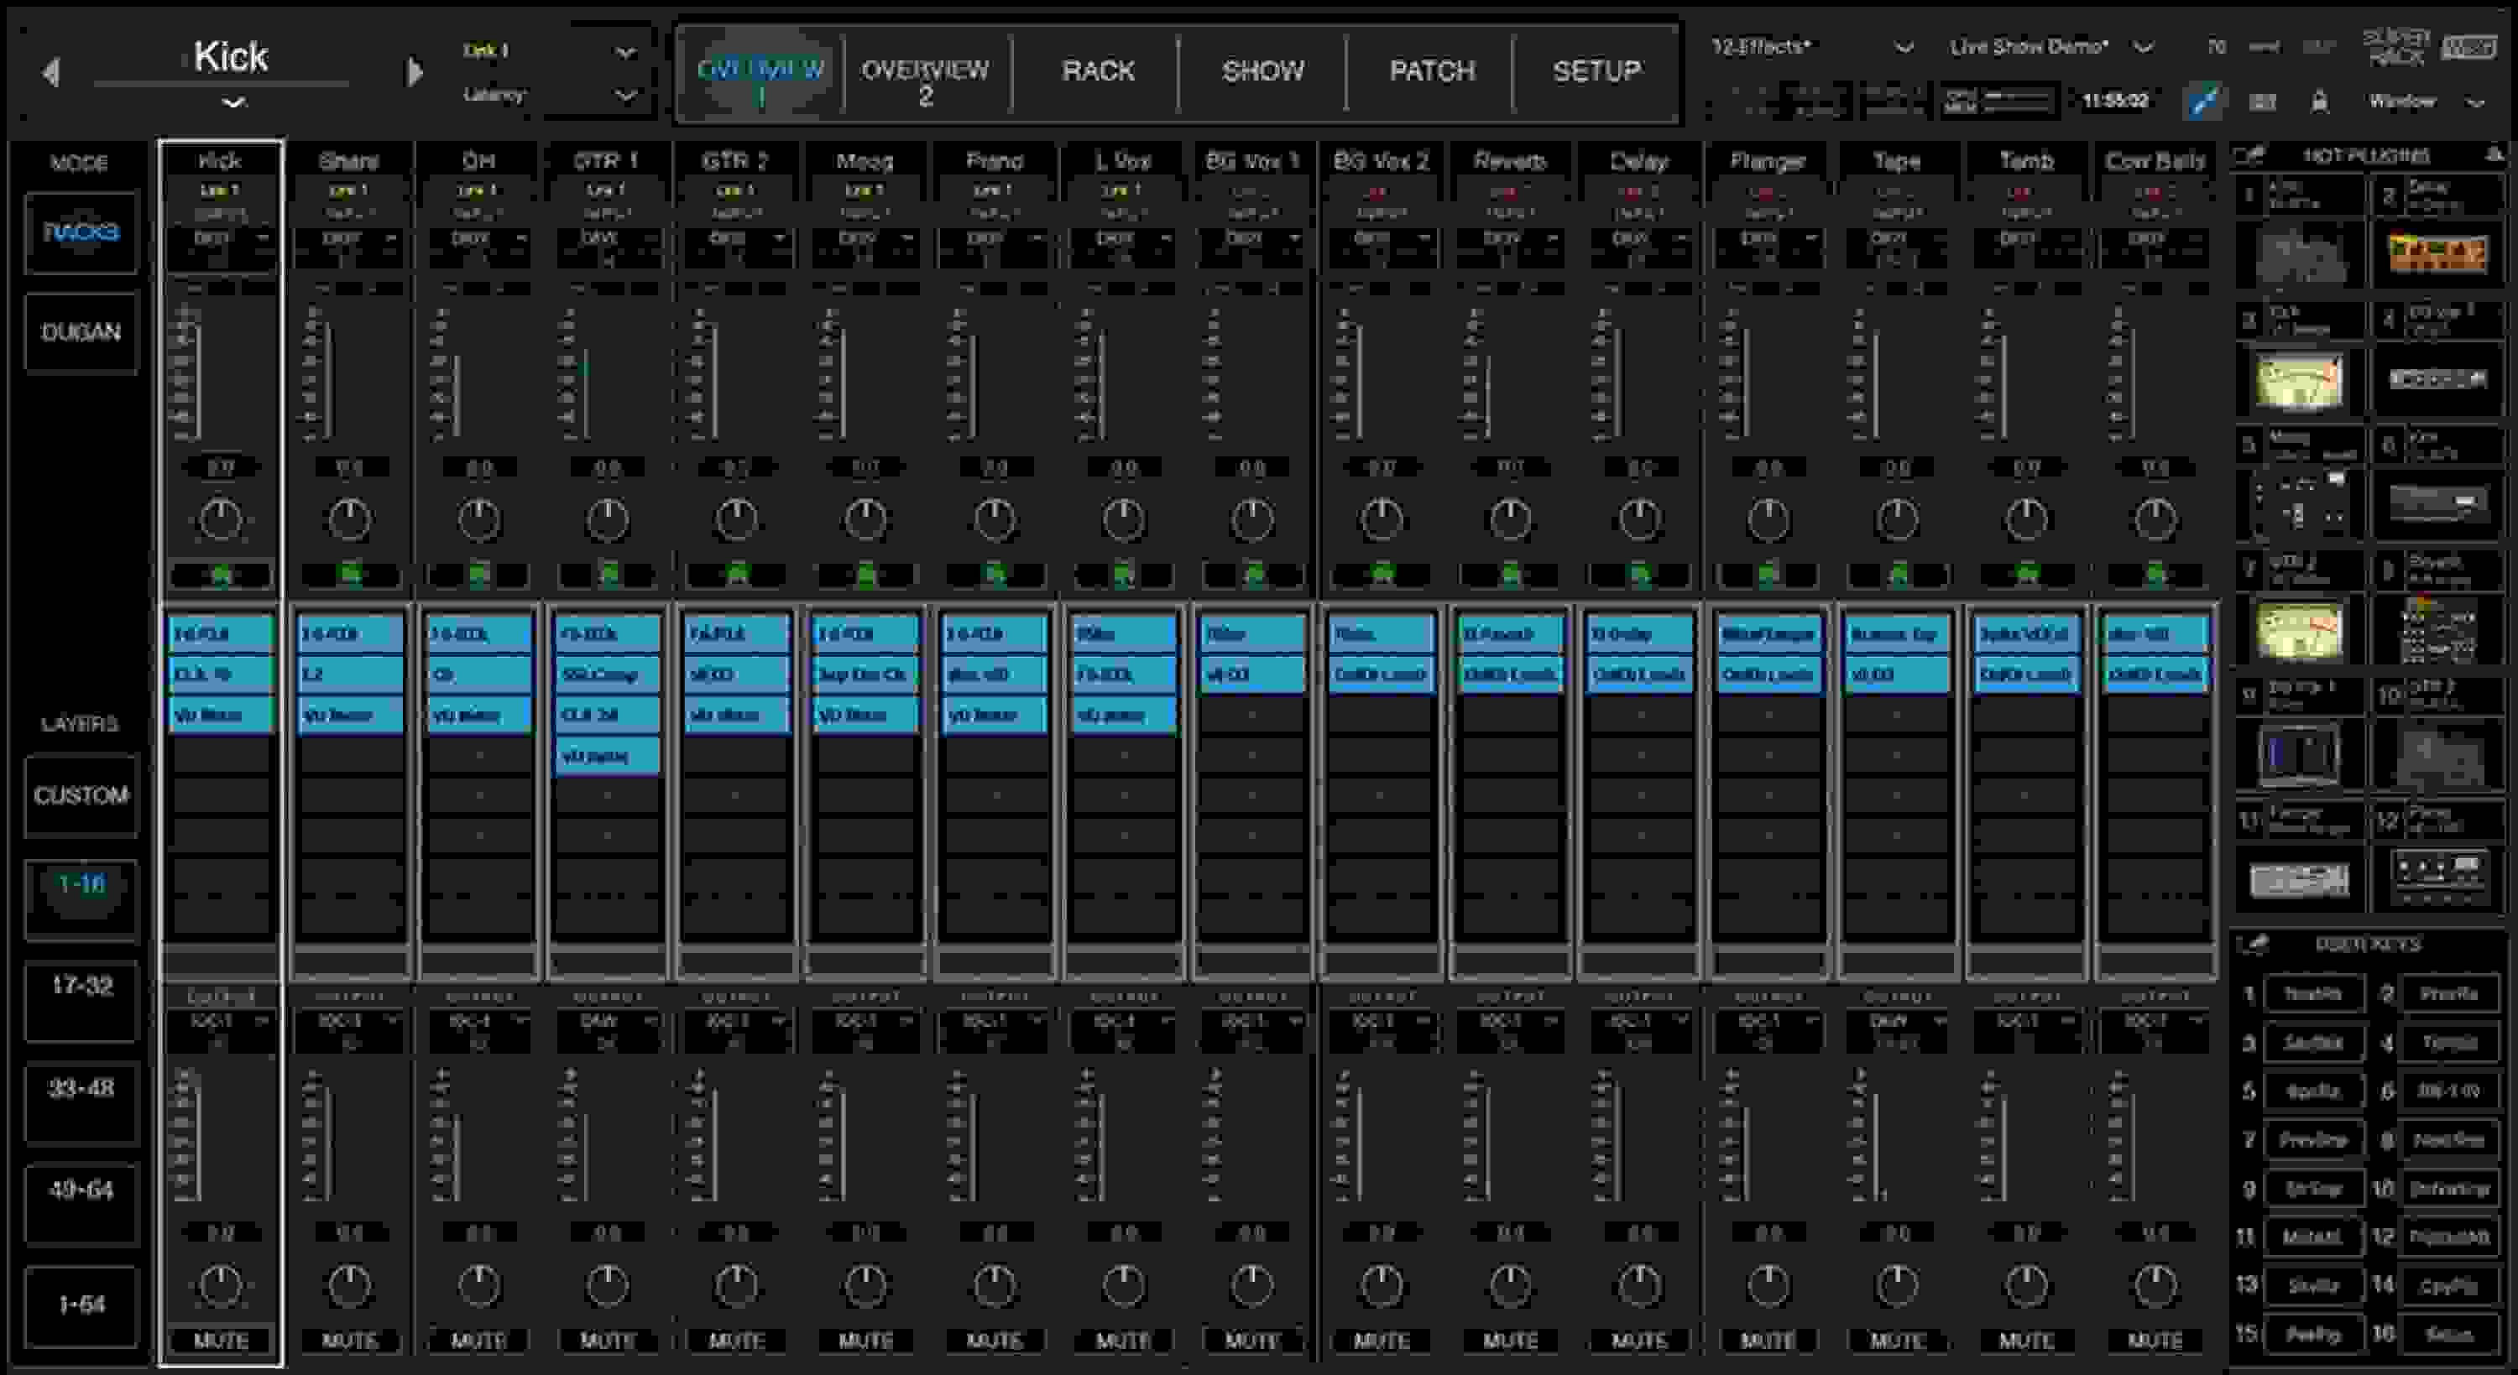Viewport: 2518px width, 1375px height.
Task: Enable DUGAN mode
Action: click(x=81, y=332)
